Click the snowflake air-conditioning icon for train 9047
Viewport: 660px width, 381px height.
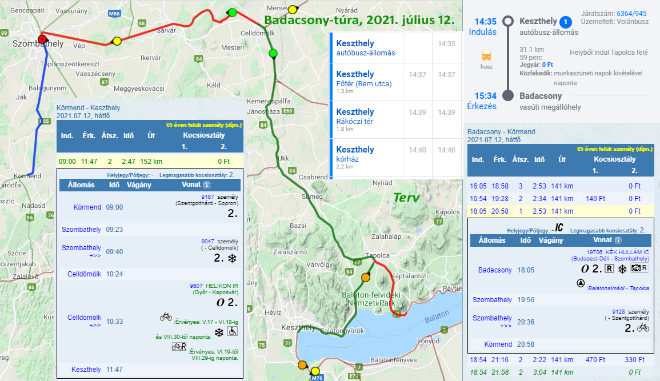click(x=233, y=259)
